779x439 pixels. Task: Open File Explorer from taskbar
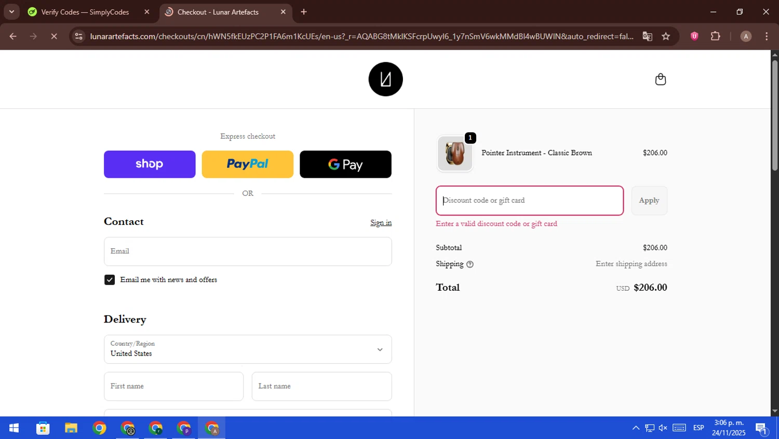71,428
